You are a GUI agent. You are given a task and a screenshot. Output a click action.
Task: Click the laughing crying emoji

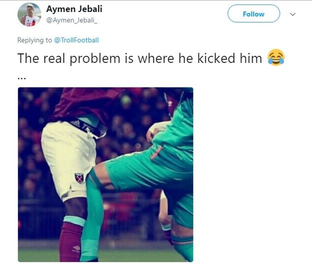[x=276, y=58]
